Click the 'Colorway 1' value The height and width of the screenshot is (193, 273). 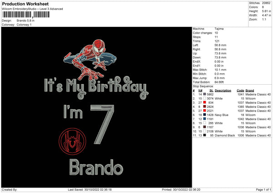pos(24,25)
